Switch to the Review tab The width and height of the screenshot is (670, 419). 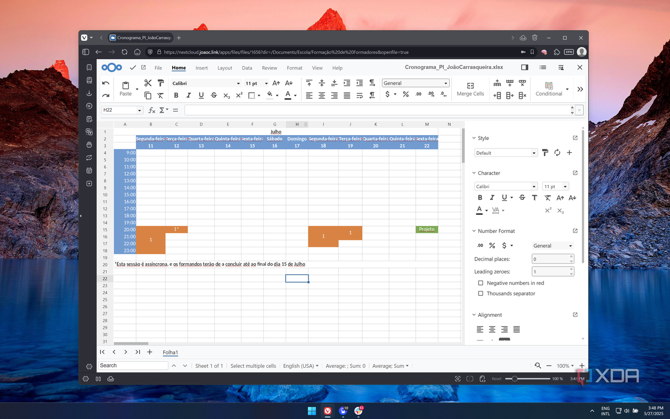pos(269,68)
